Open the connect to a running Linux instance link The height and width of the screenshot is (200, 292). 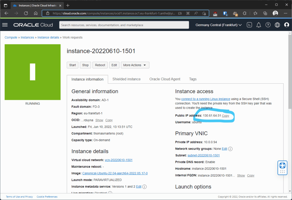(x=206, y=99)
